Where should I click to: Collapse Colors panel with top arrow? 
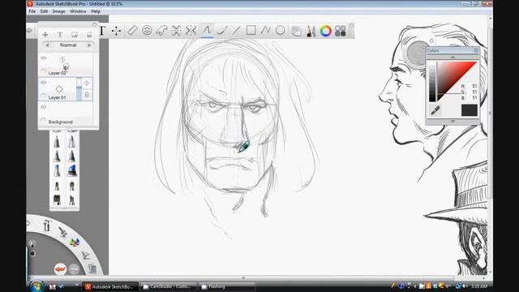pyautogui.click(x=453, y=58)
